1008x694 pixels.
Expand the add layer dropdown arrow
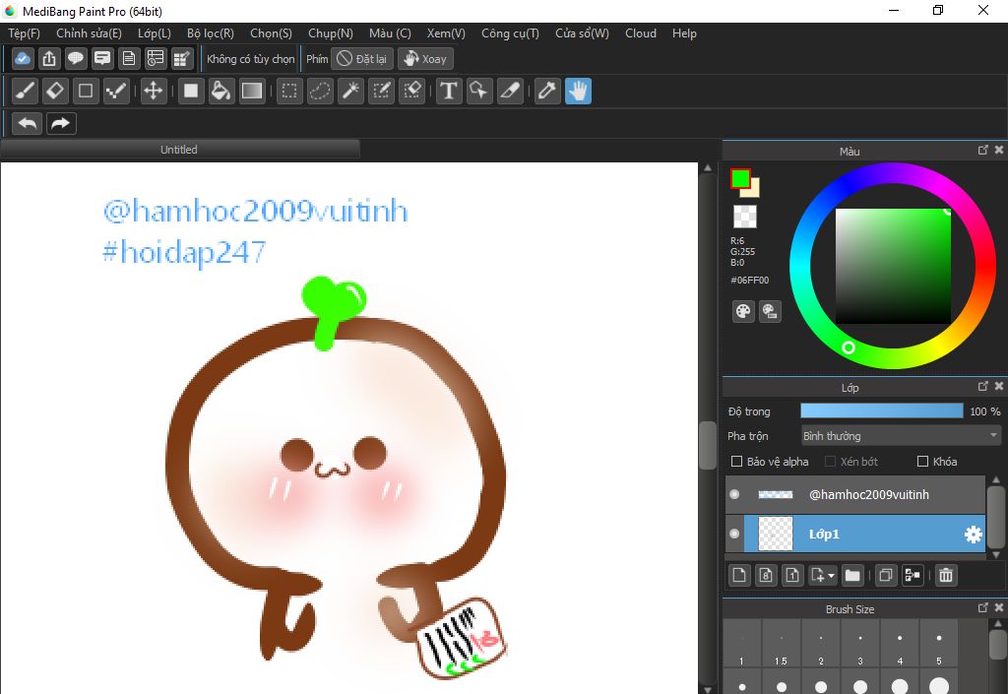(832, 576)
